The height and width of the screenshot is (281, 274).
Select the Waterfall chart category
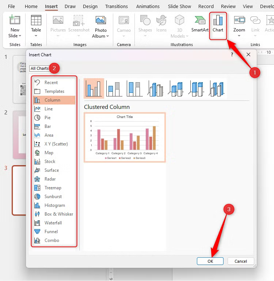point(54,223)
